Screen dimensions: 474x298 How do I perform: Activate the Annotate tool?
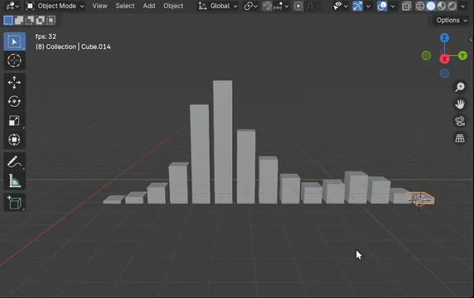pos(14,161)
